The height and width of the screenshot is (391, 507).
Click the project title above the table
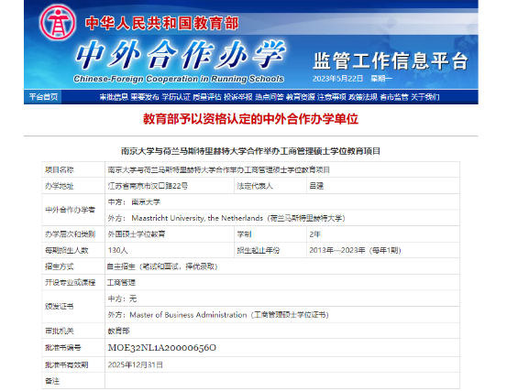pos(250,151)
